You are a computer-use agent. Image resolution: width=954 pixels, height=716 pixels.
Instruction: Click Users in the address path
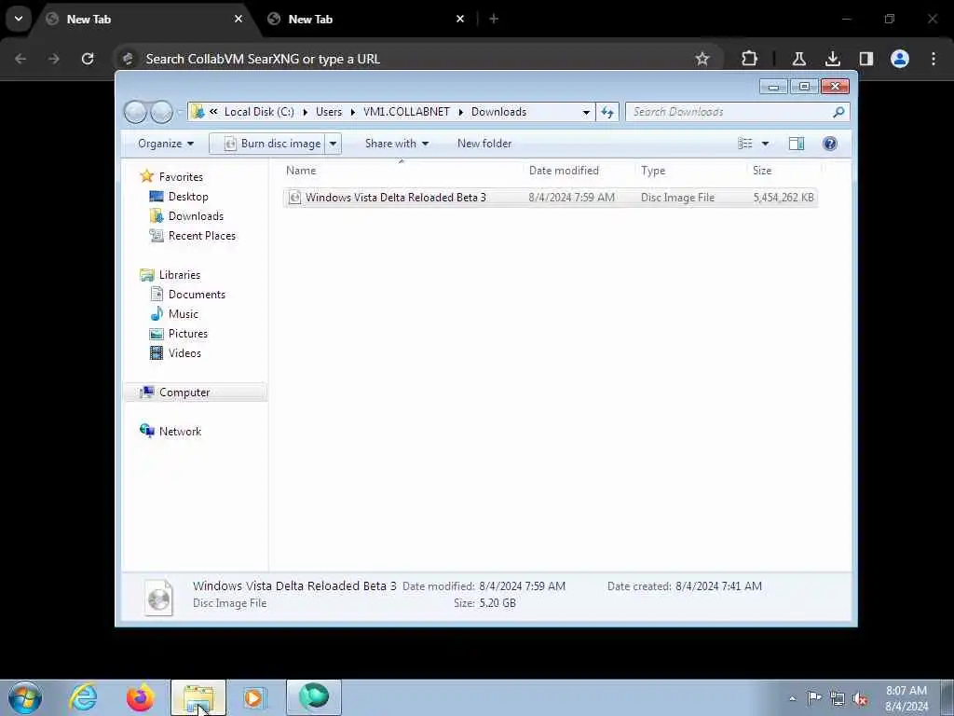(x=329, y=112)
